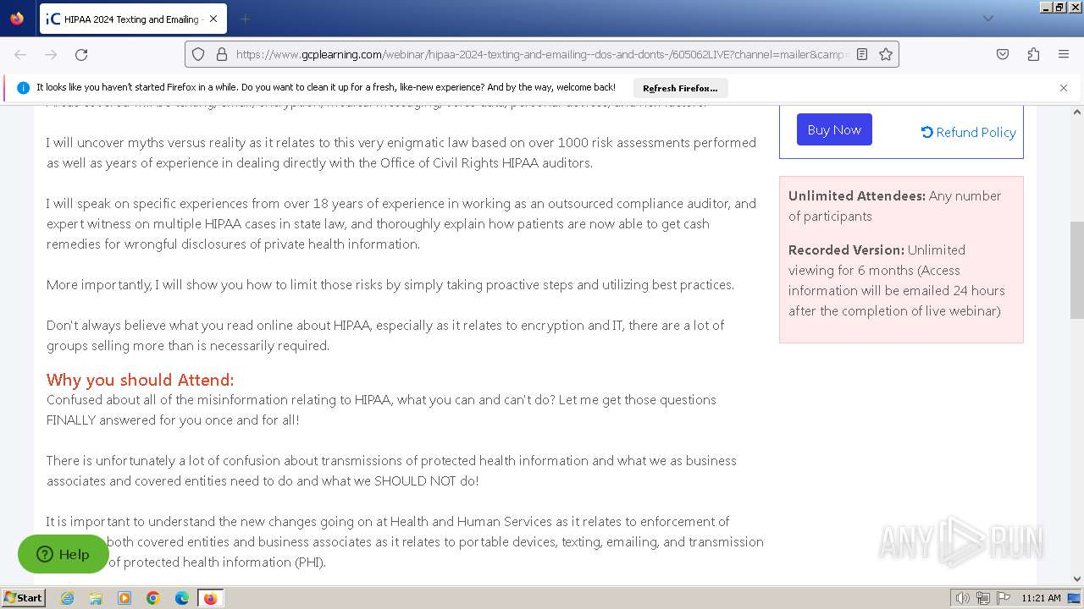Close the HIPAA 2024 Texting and Emailing tab

click(213, 19)
